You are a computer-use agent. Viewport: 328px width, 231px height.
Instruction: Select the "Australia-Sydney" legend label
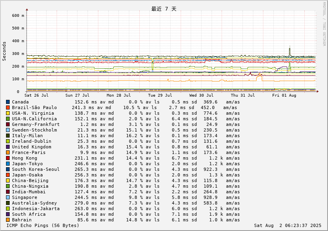34,203
